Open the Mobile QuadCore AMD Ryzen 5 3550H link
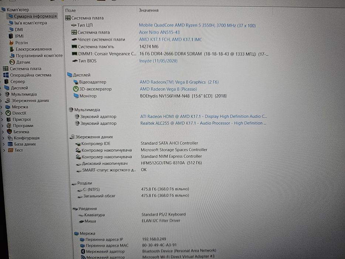 click(197, 26)
